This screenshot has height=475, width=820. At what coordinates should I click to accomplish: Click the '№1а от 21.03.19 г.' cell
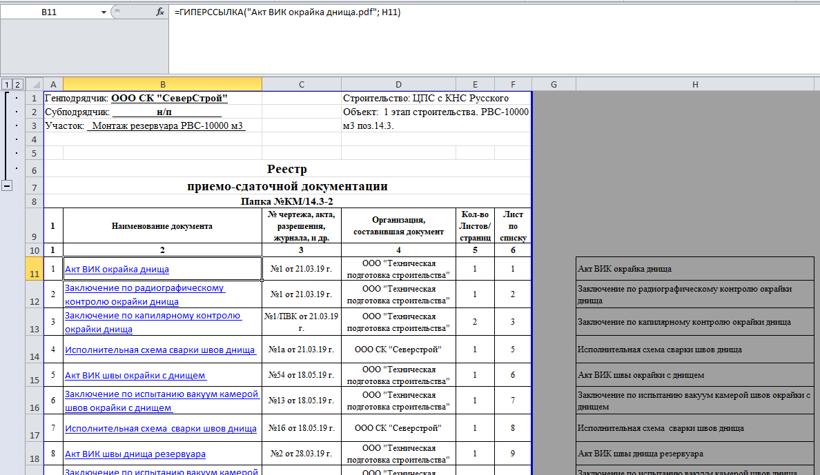point(301,349)
